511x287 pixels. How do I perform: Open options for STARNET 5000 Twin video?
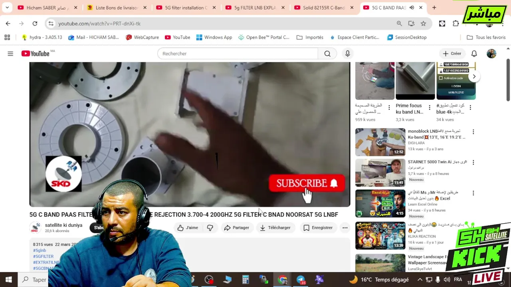pos(473,162)
